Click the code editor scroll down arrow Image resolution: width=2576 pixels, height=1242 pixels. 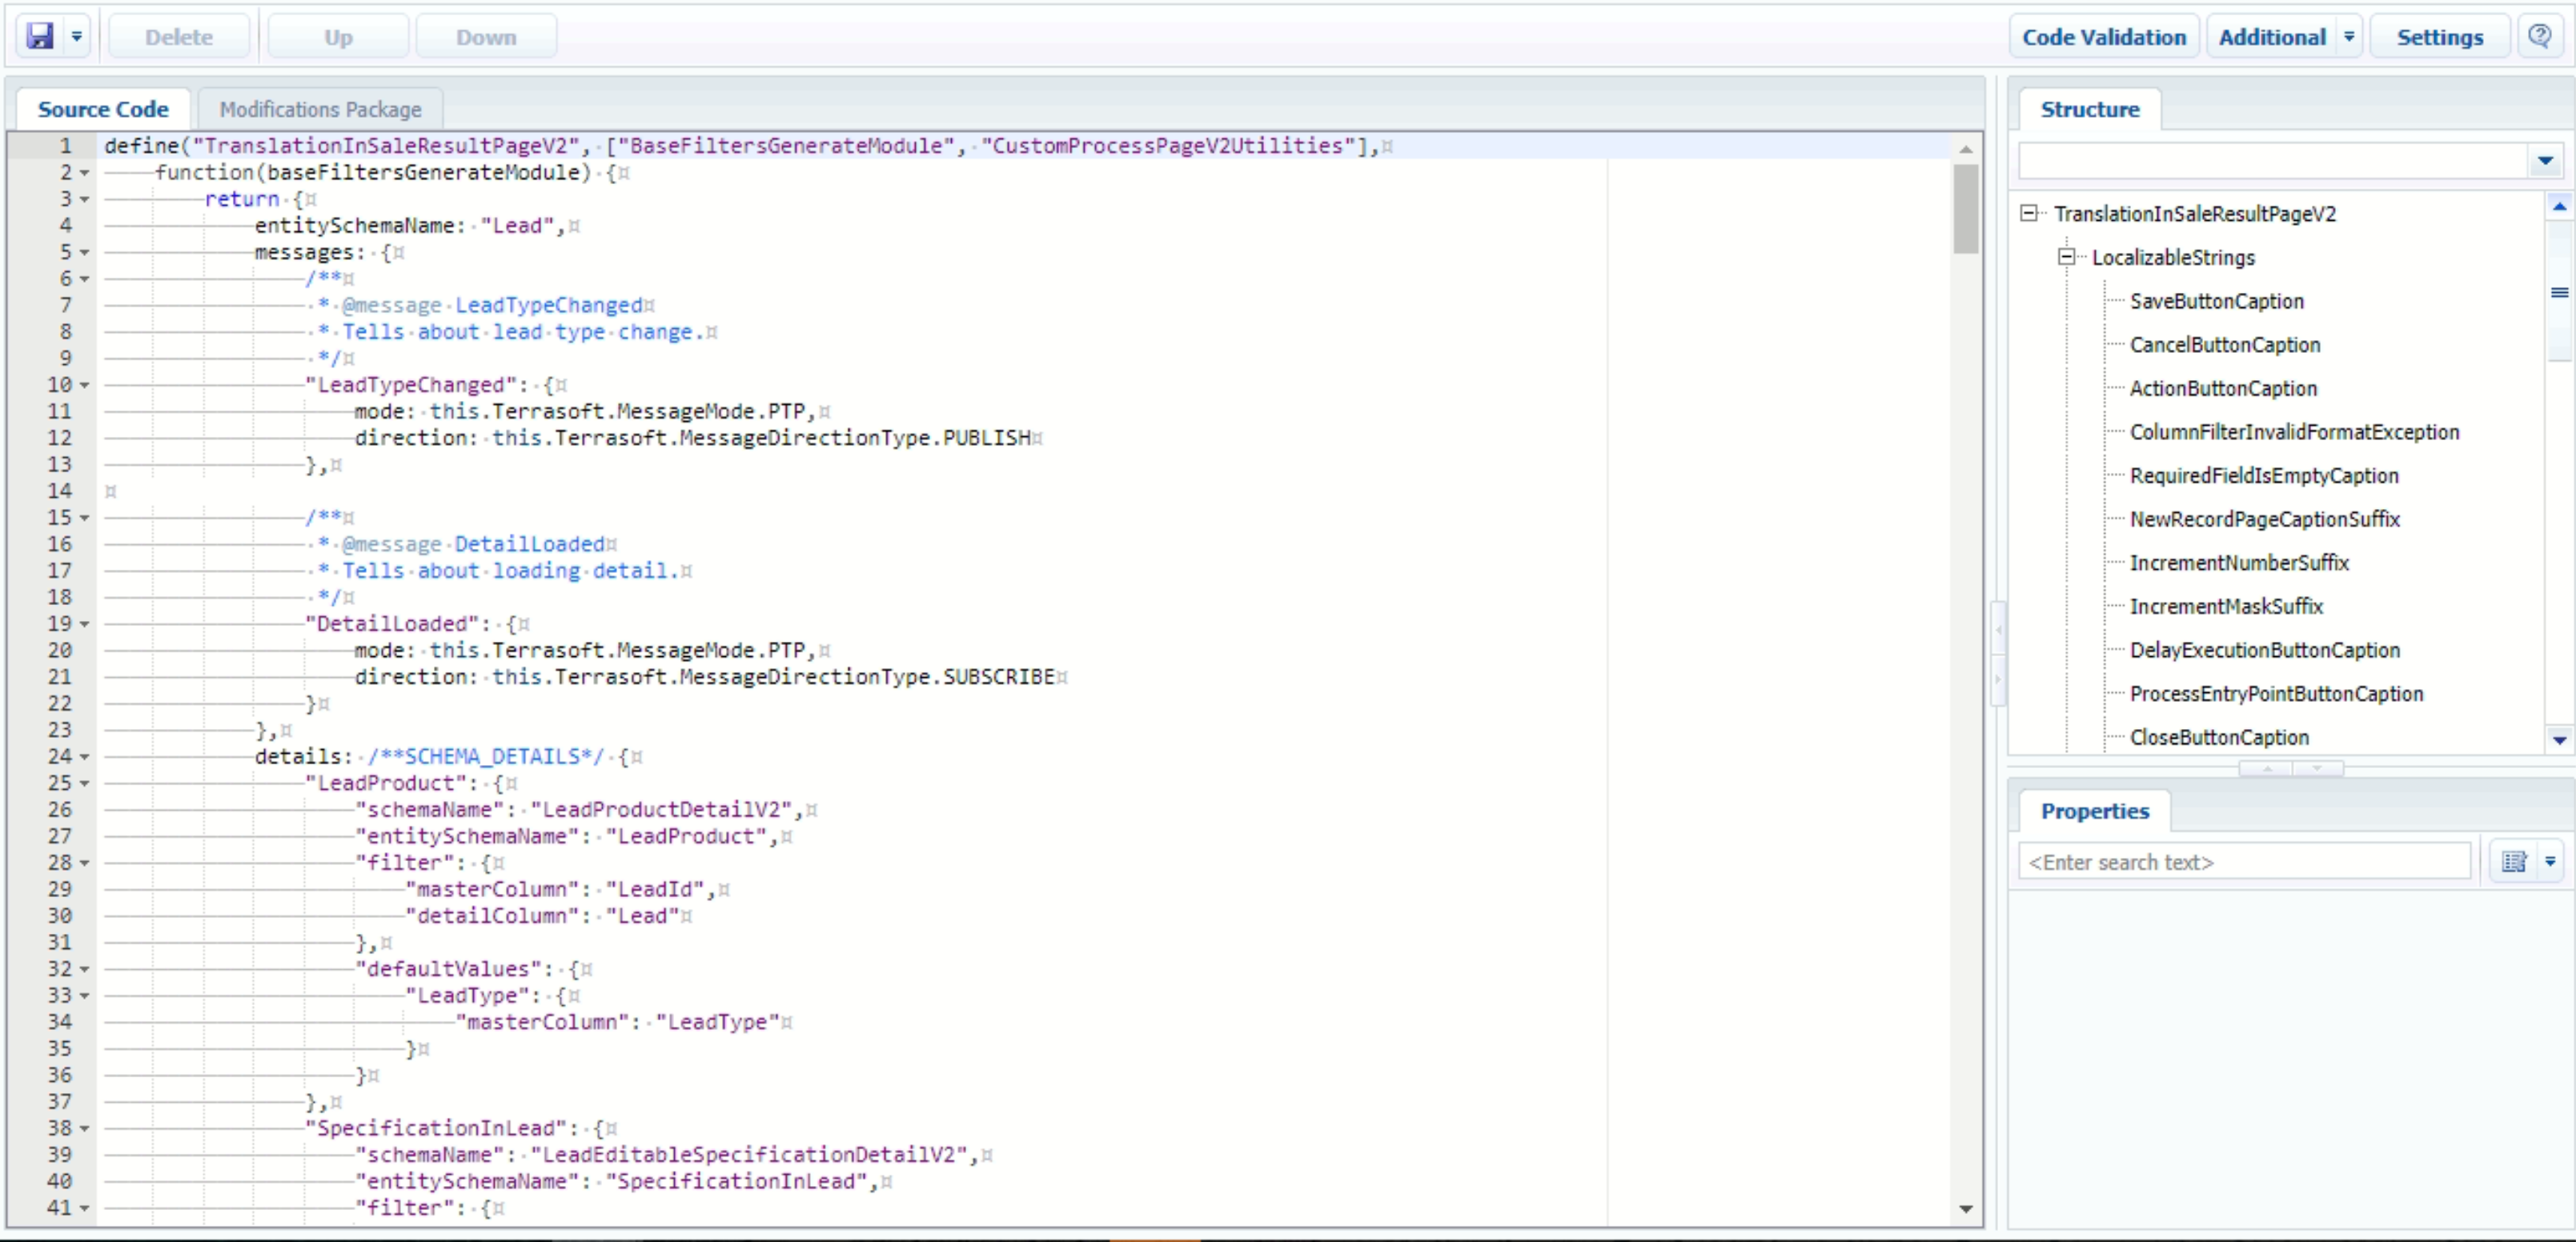point(1965,1209)
